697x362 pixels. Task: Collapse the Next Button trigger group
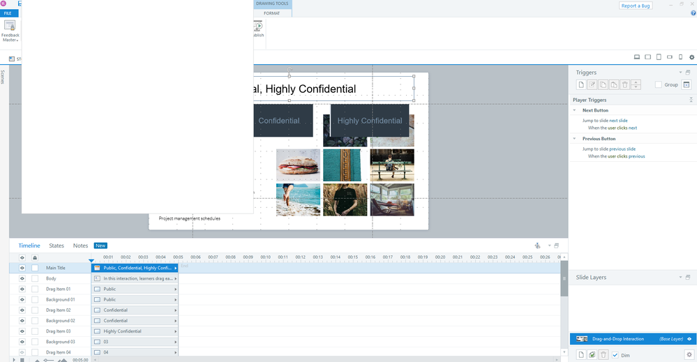(x=574, y=110)
